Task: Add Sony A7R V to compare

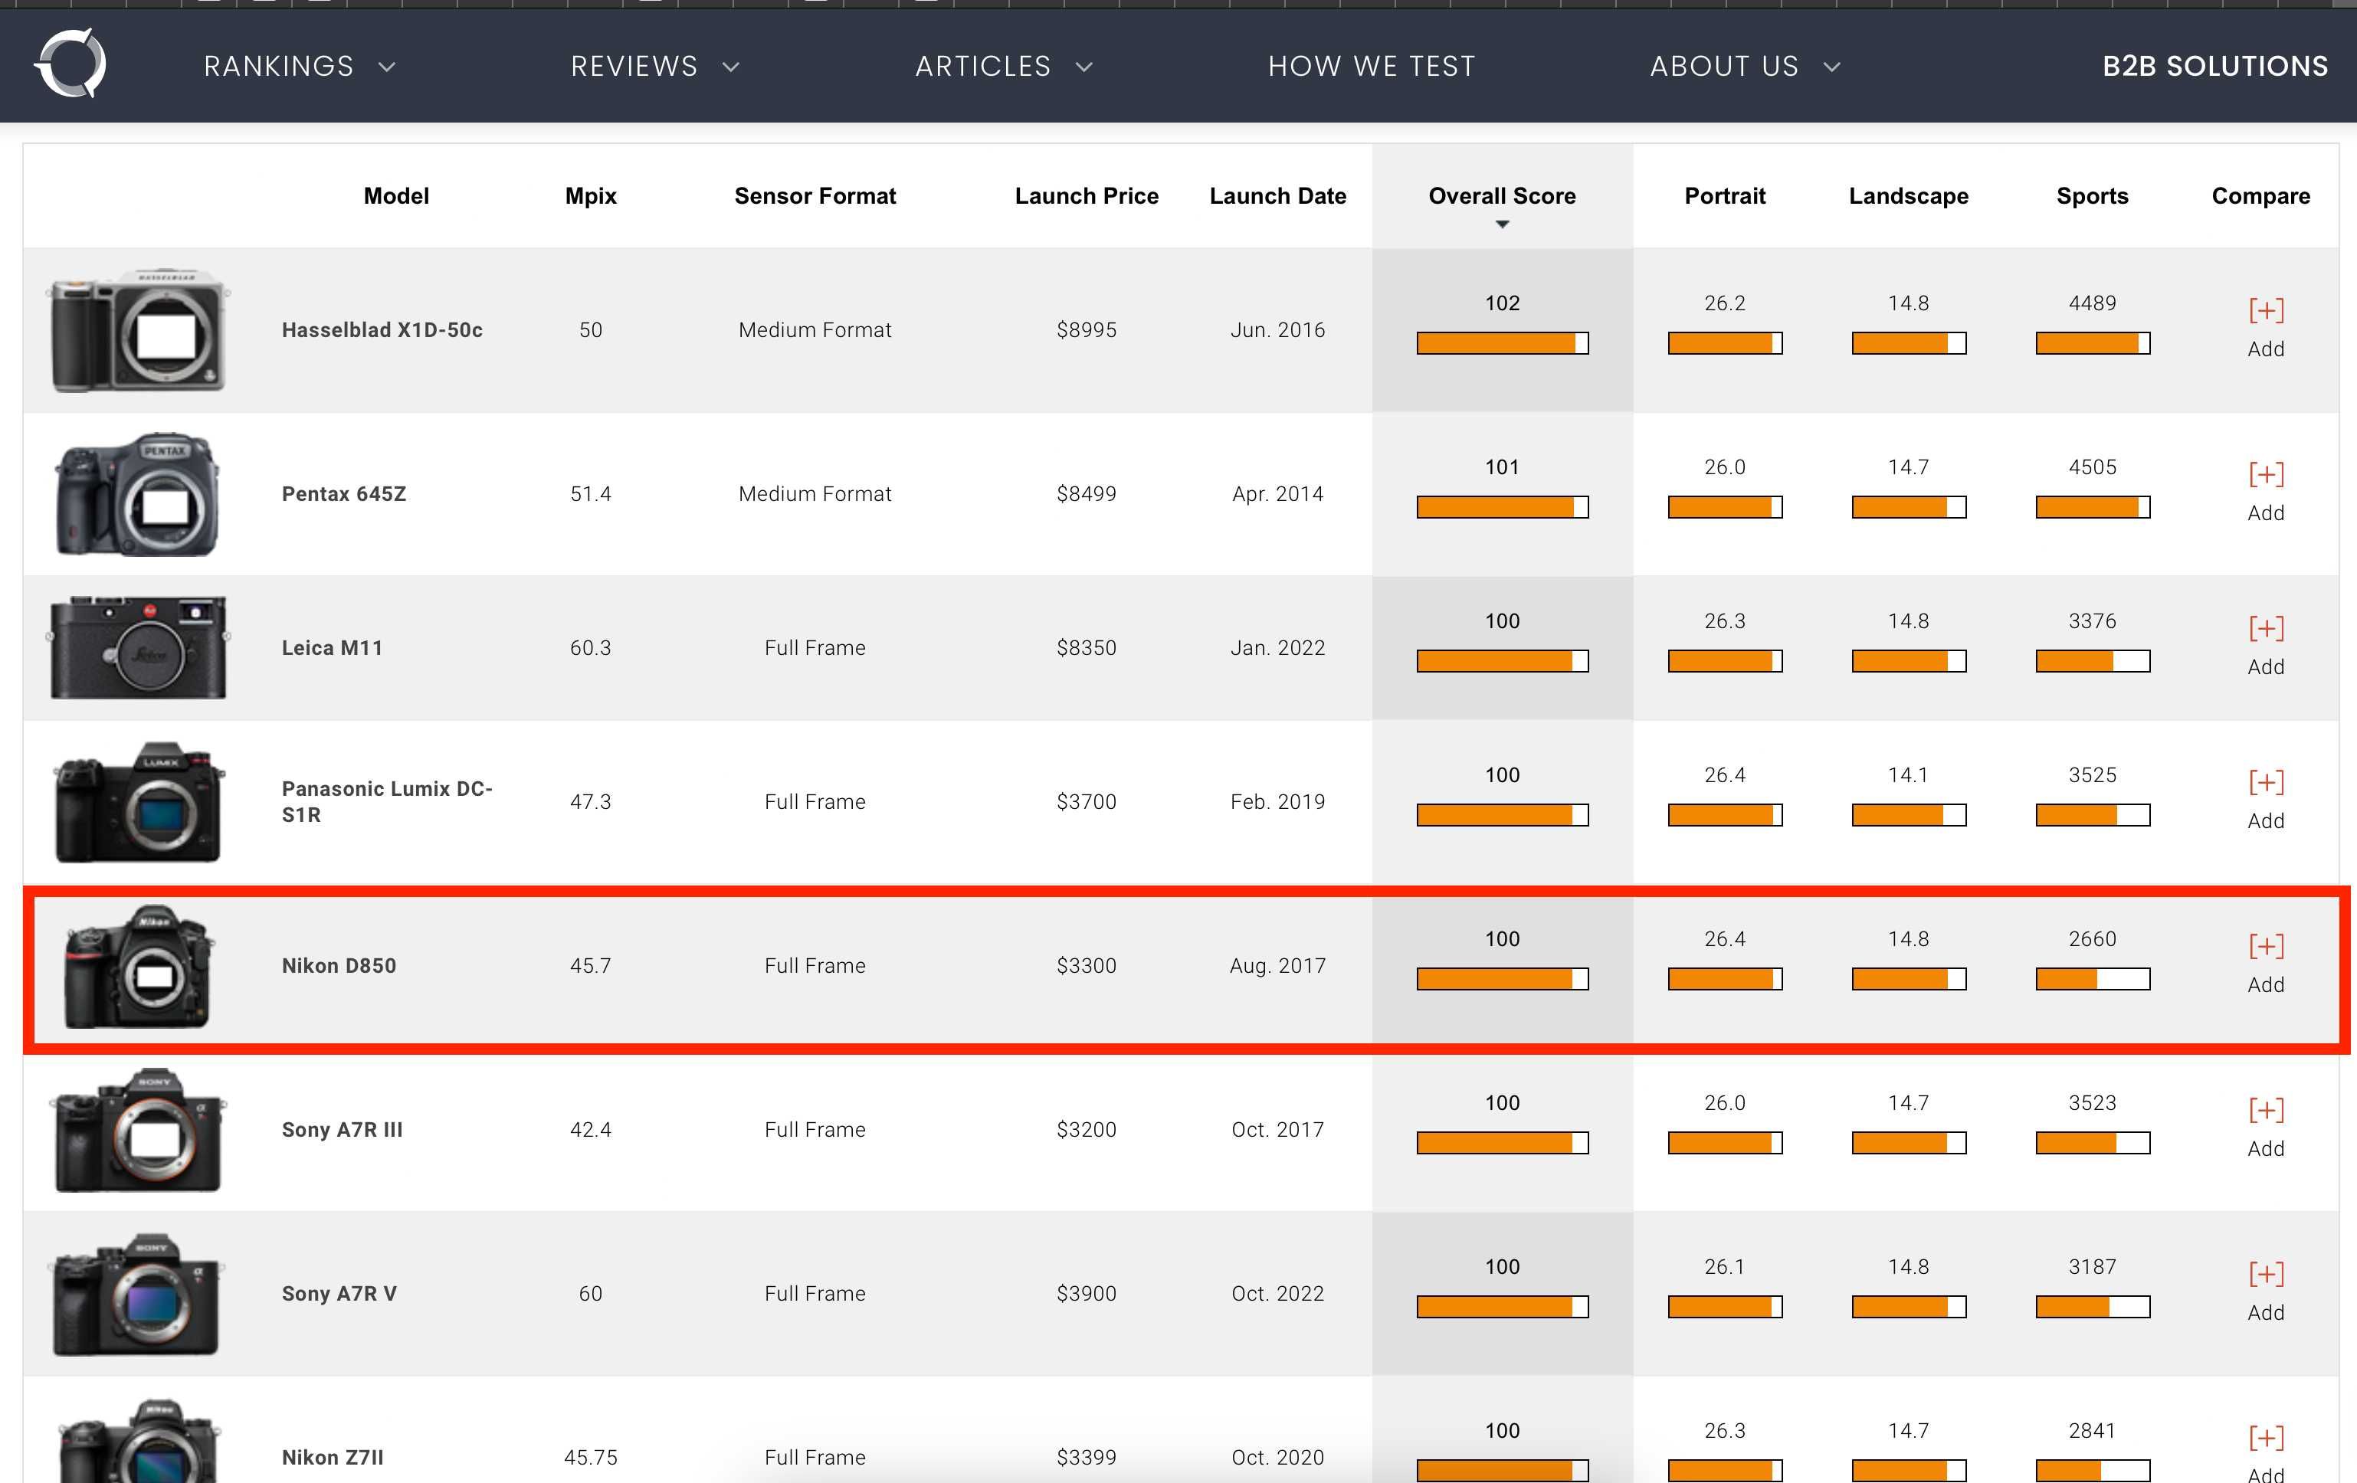Action: [2265, 1292]
